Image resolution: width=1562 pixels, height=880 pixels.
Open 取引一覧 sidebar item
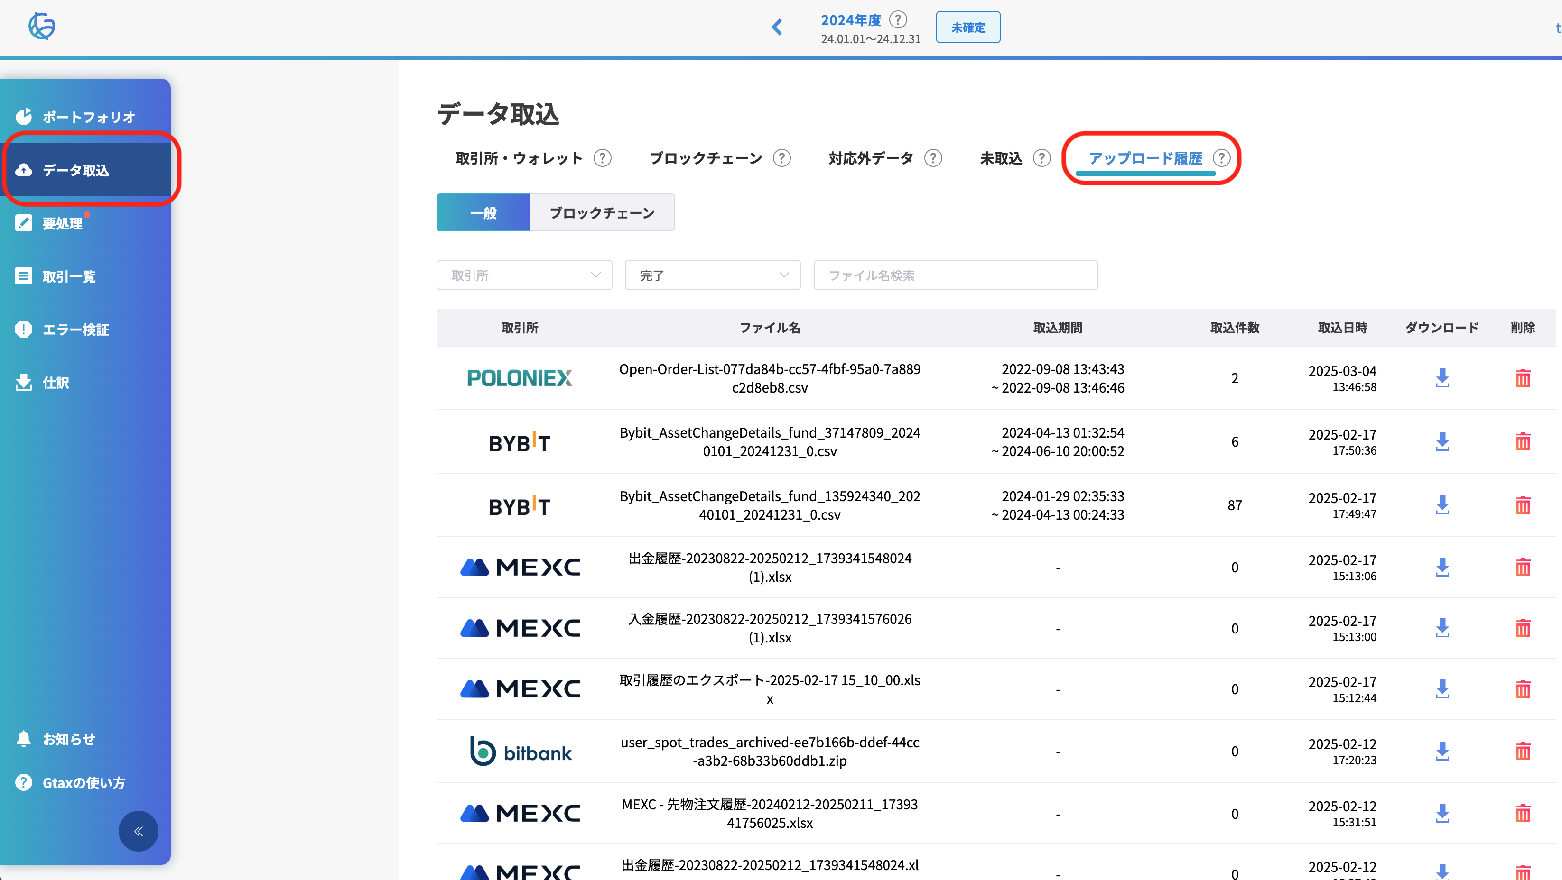[x=85, y=277]
